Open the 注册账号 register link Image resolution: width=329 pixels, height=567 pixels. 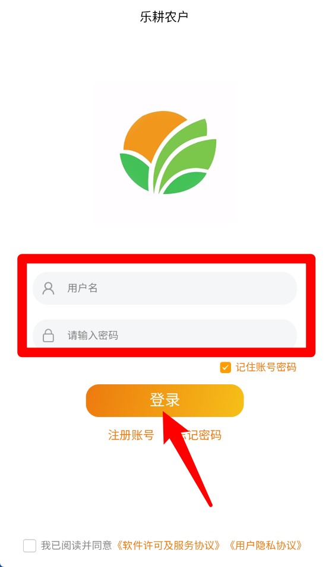point(131,435)
